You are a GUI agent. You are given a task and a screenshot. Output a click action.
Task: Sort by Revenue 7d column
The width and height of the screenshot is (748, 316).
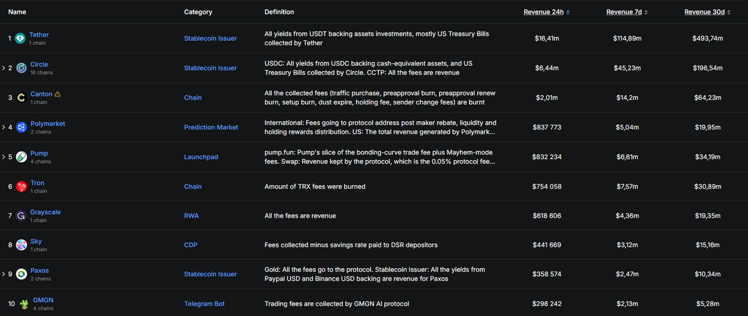(x=626, y=12)
